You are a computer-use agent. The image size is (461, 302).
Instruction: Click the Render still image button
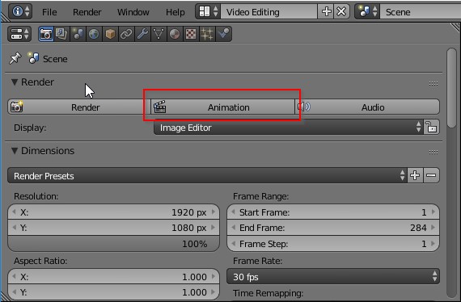(79, 107)
